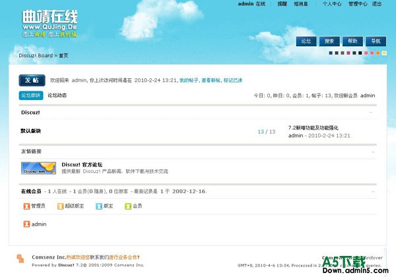The image size is (396, 277).
Task: Click admin under the last post title
Action: click(x=296, y=136)
